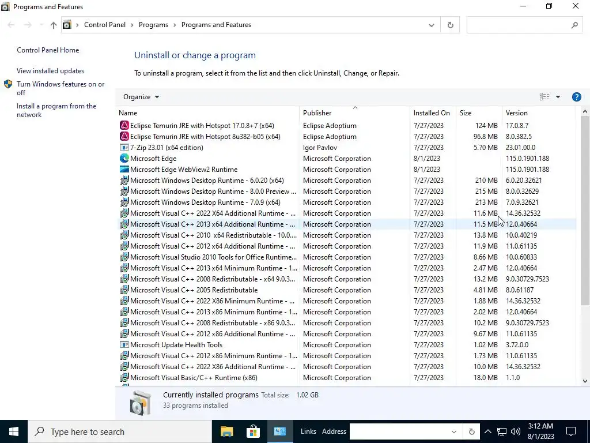Click the Visual C++ 2010 x64 Redistributable icon
This screenshot has height=443, width=590.
[124, 235]
